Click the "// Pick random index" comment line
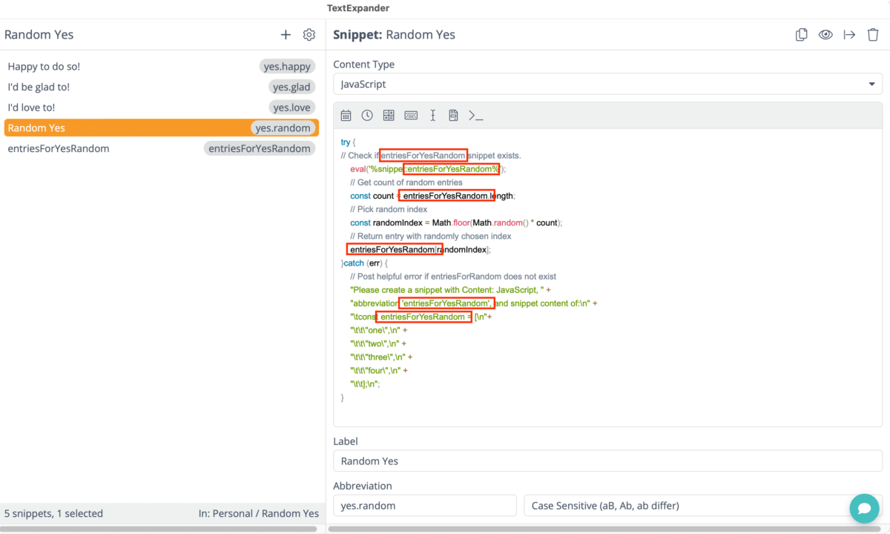890x534 pixels. pos(389,209)
